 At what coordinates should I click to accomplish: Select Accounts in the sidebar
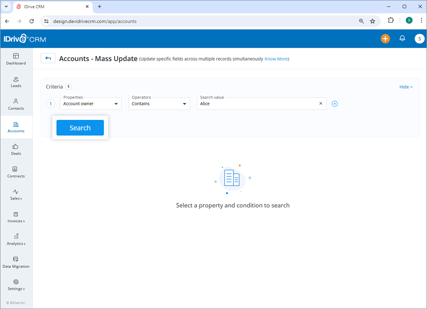[x=16, y=127]
